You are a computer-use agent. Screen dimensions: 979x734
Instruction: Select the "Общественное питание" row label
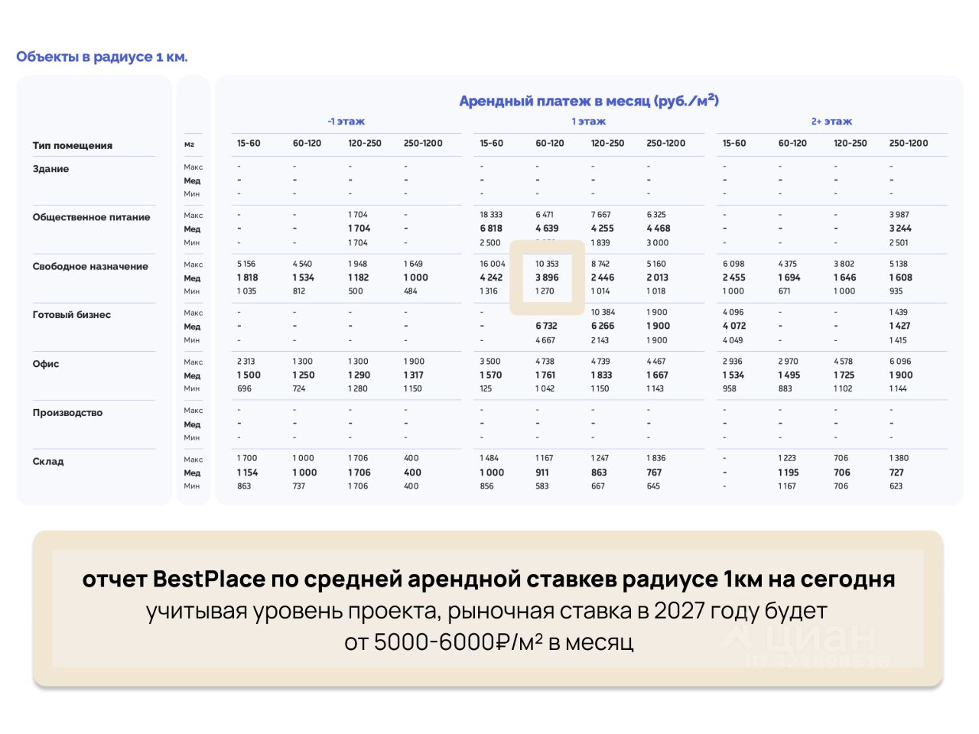91,217
